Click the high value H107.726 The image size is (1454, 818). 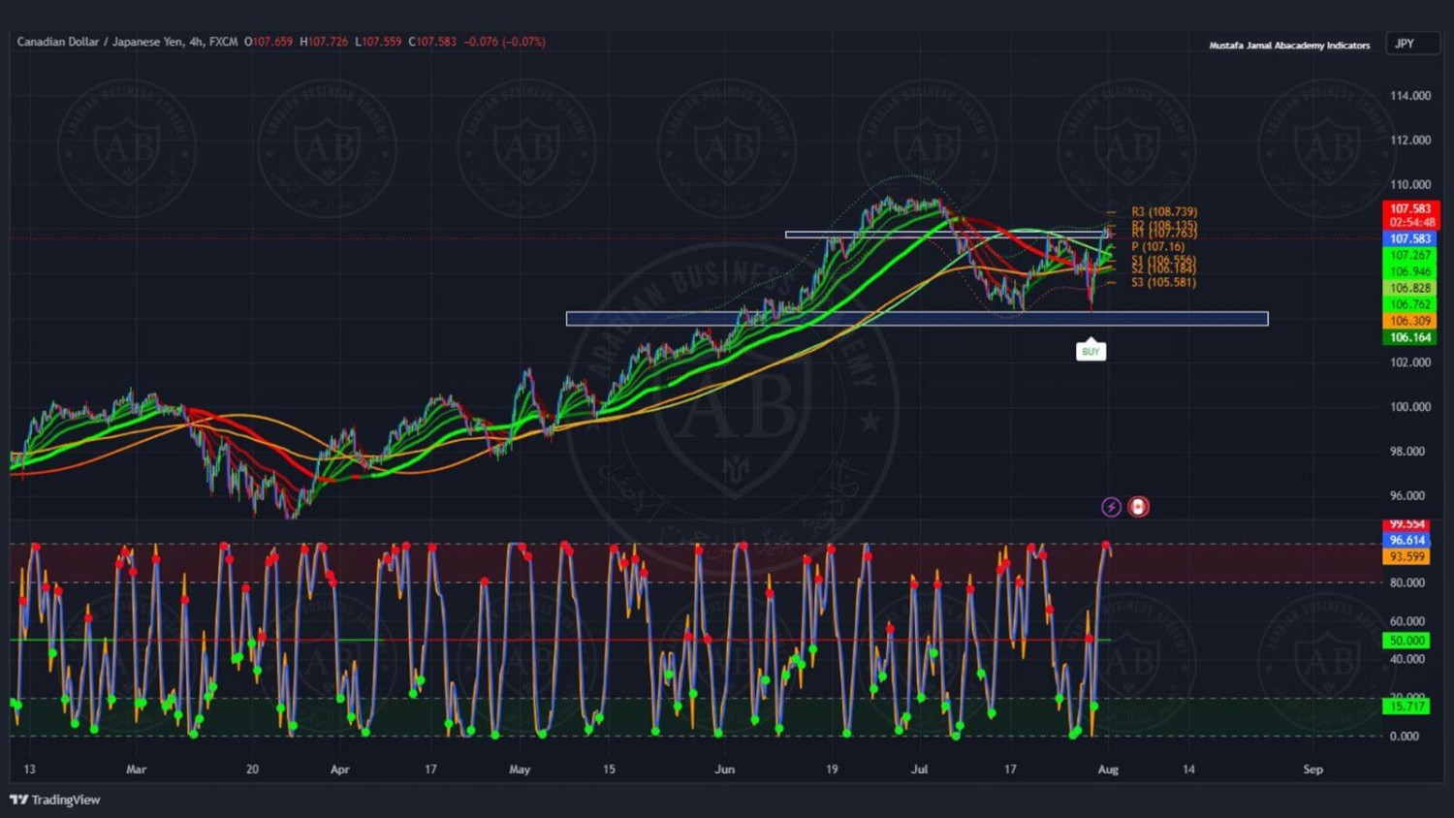[x=324, y=42]
